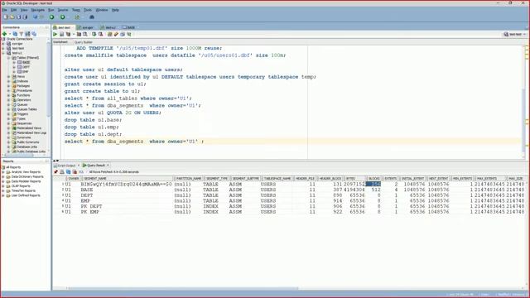530x298 pixels.
Task: Refresh the Connections tree
Action: coord(15,34)
